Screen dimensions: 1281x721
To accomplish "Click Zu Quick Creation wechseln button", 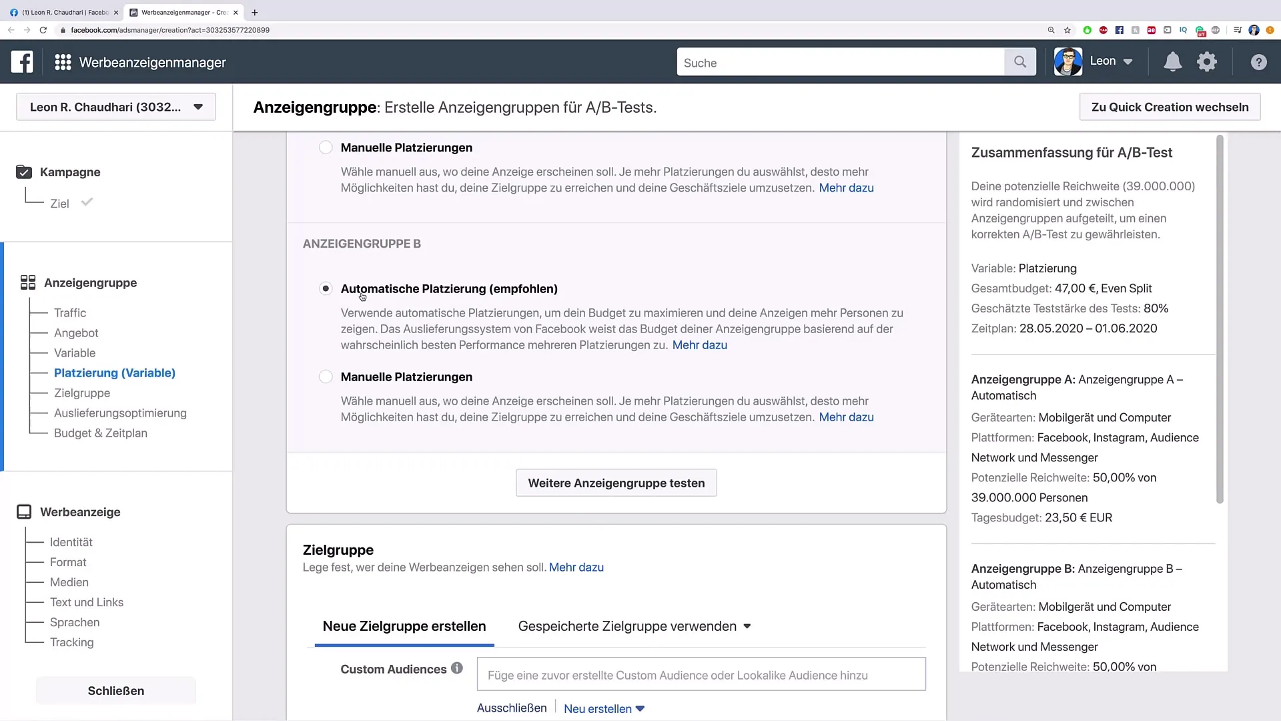I will 1170,107.
